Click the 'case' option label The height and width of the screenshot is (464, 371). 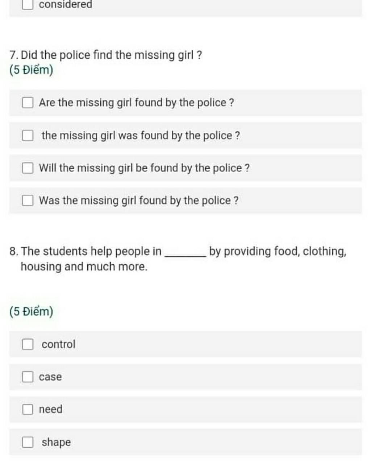tap(50, 377)
